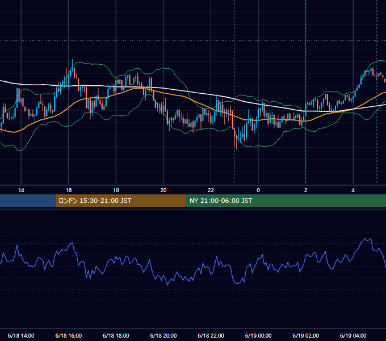Click the 2 hour axis label
Screen dimensions: 386x341
pos(306,190)
